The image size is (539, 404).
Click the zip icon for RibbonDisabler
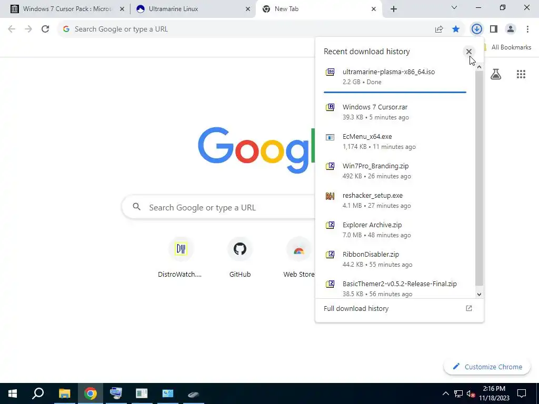[x=330, y=255]
